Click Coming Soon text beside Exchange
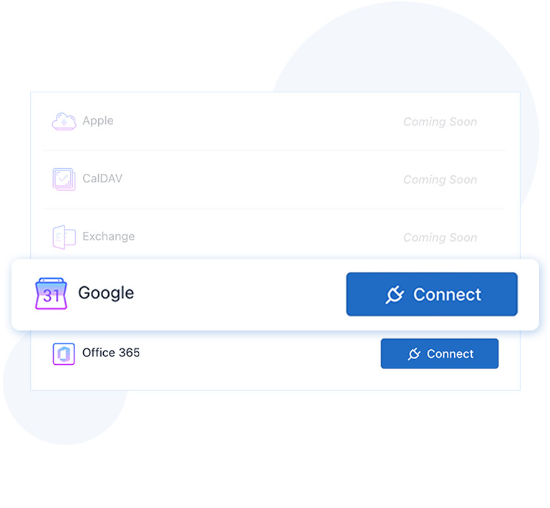This screenshot has width=550, height=508. coord(440,238)
